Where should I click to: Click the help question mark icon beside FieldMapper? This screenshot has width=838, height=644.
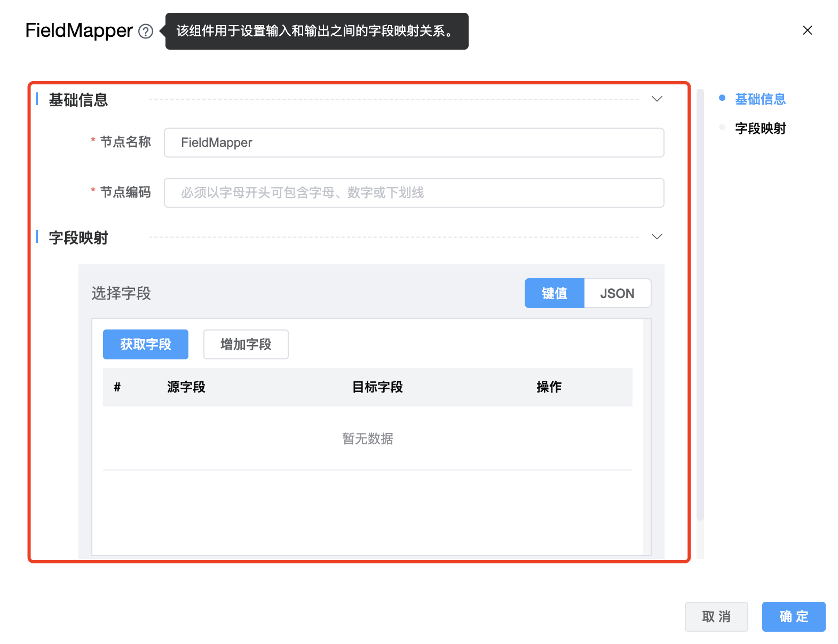point(146,32)
